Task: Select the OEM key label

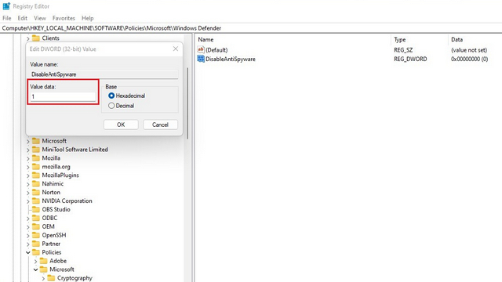Action: [49, 226]
